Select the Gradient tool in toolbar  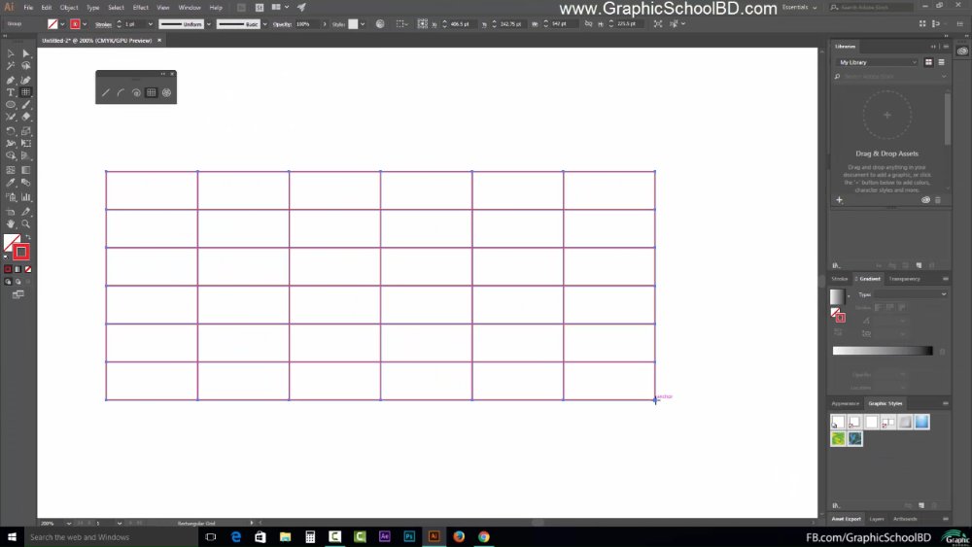[x=26, y=170]
